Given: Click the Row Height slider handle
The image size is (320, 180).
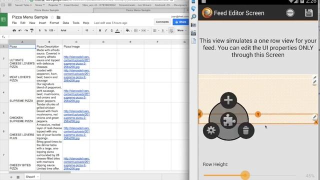Looking at the screenshot, I should pyautogui.click(x=245, y=175).
